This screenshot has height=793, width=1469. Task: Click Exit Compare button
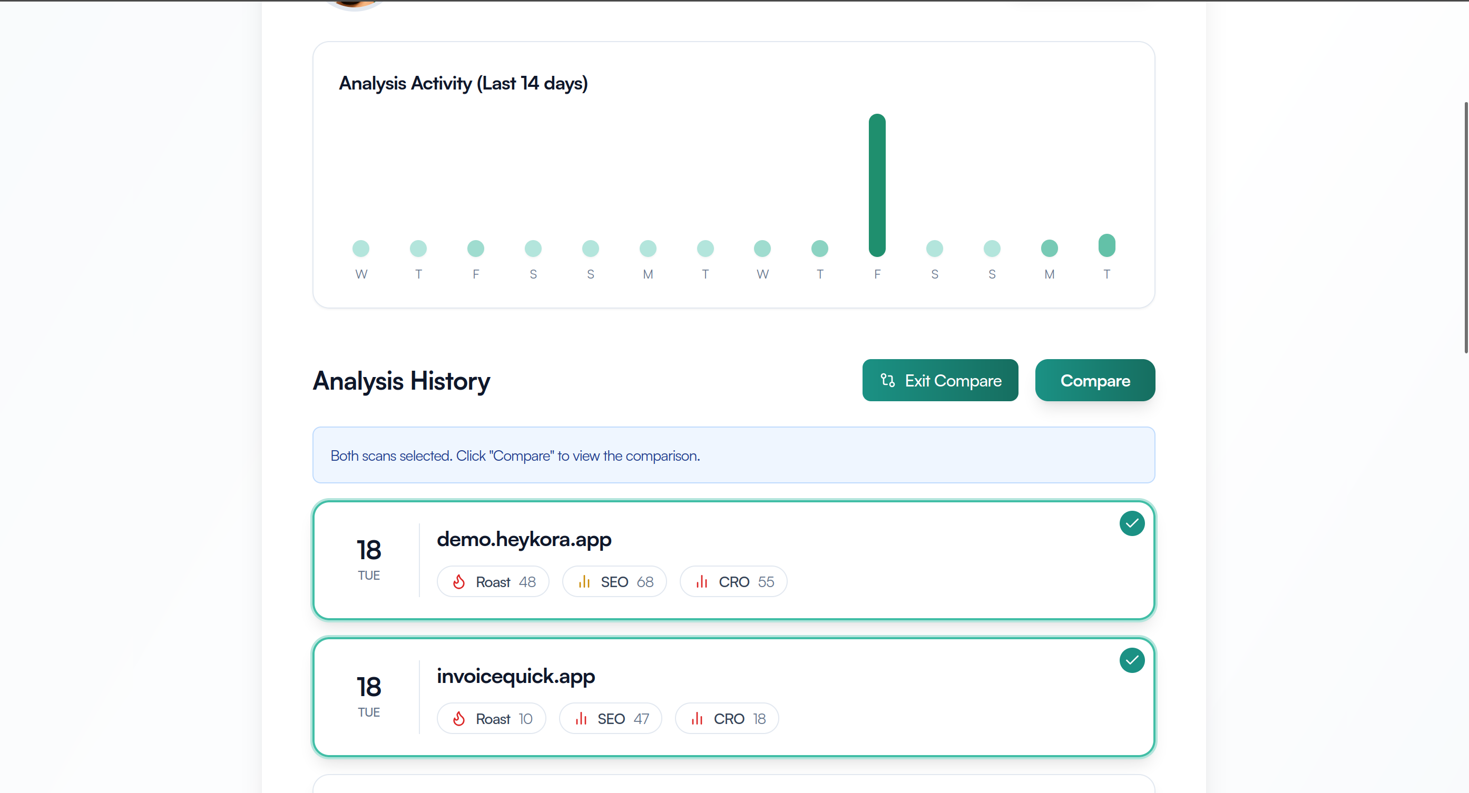coord(940,380)
